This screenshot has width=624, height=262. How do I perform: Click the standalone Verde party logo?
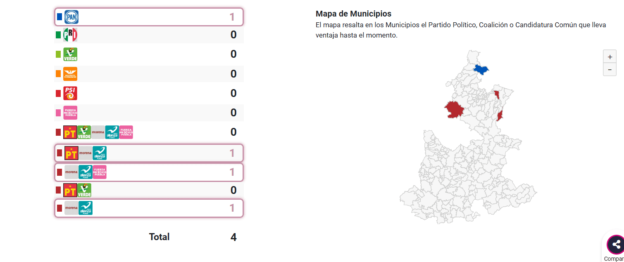point(70,54)
